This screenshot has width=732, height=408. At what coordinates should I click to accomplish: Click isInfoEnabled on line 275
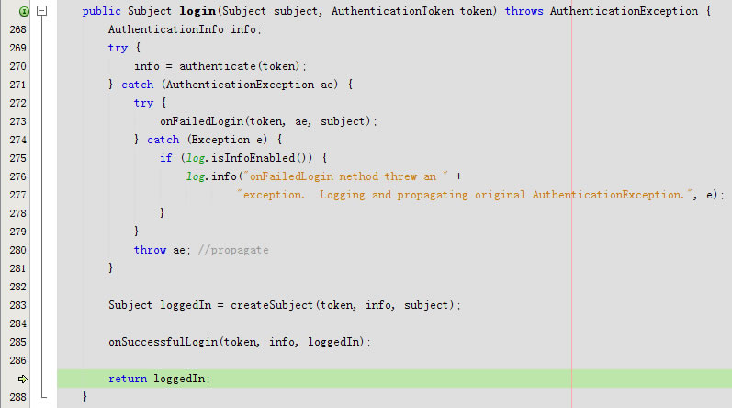(x=253, y=158)
